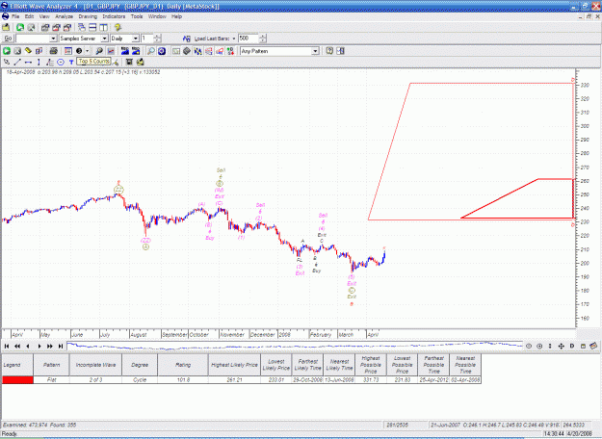Click the green refresh icon in top toolbar
This screenshot has height=439, width=602.
pos(20,27)
